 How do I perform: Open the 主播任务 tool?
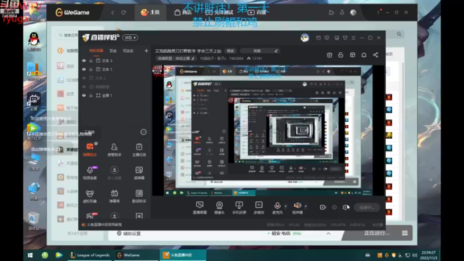coord(139,150)
